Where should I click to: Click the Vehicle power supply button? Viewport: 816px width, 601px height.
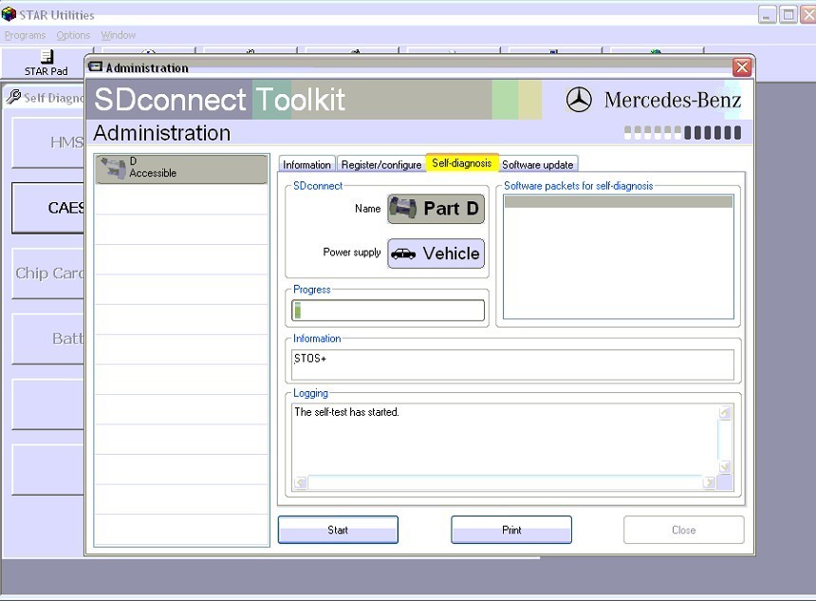[x=436, y=254]
